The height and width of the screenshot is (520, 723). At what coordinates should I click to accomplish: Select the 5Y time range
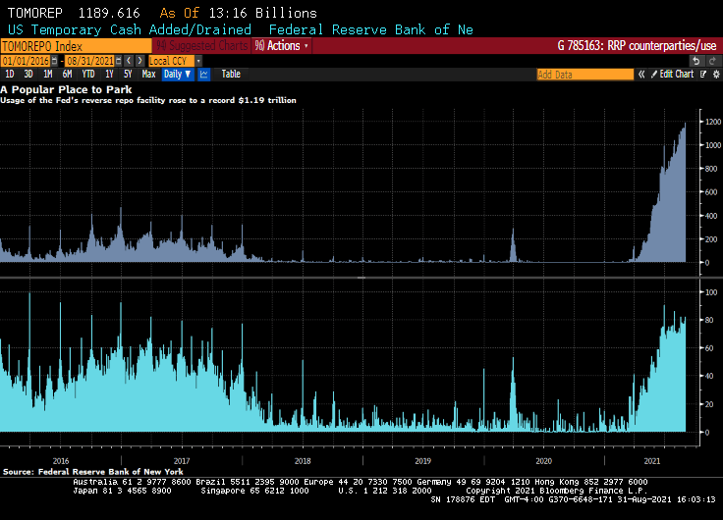click(x=128, y=75)
